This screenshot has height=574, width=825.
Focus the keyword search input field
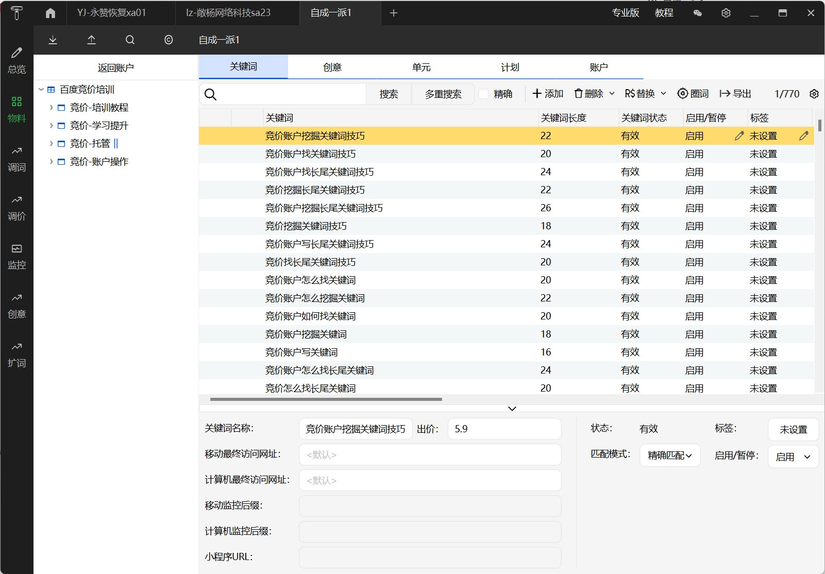291,94
